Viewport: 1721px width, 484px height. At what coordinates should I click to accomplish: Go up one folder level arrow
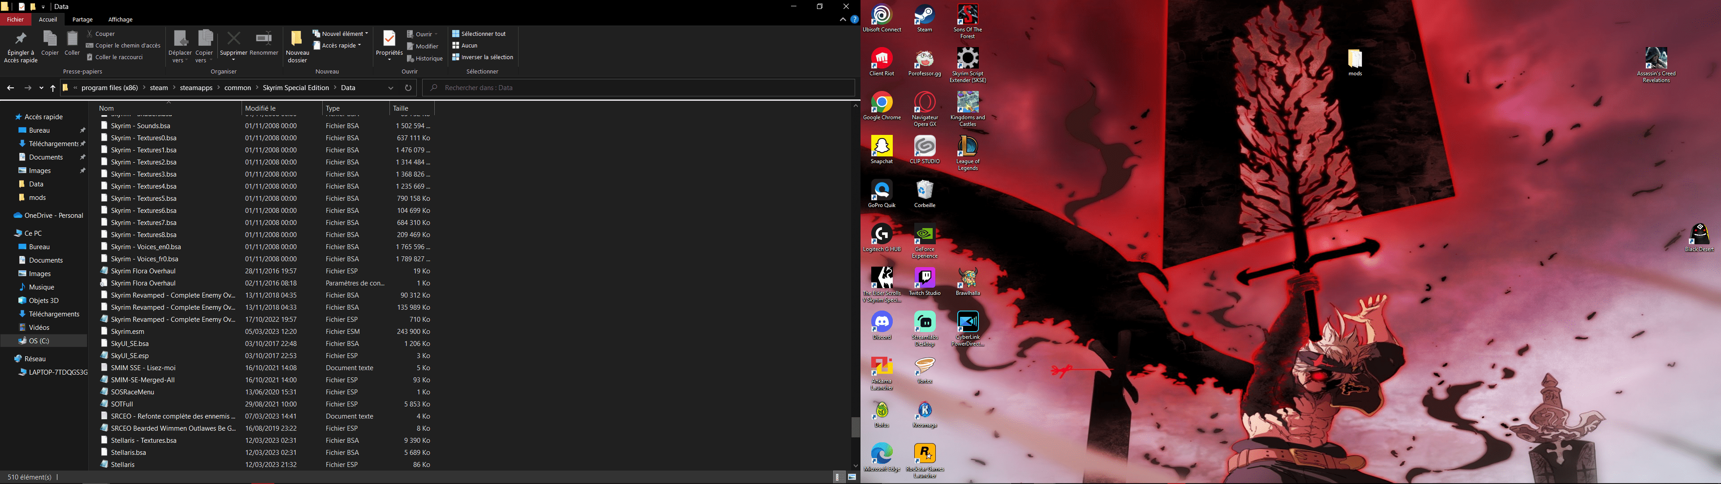(53, 87)
